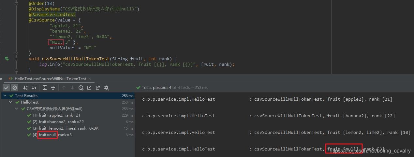The image size is (414, 157).
Task: Click the Export Test Results icon
Action: click(98, 88)
